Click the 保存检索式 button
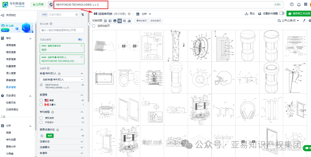The width and height of the screenshot is (311, 157). click(x=156, y=21)
